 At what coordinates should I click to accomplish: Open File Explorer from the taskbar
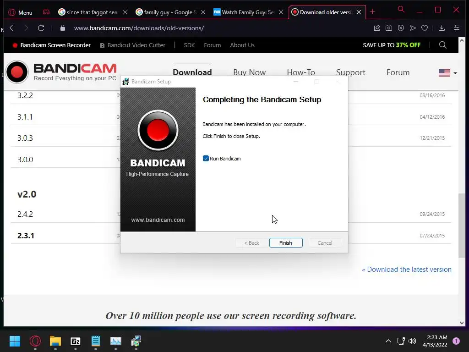(x=55, y=341)
